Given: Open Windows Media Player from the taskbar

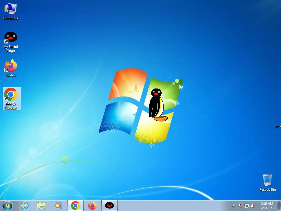Looking at the screenshot, I should [58, 206].
